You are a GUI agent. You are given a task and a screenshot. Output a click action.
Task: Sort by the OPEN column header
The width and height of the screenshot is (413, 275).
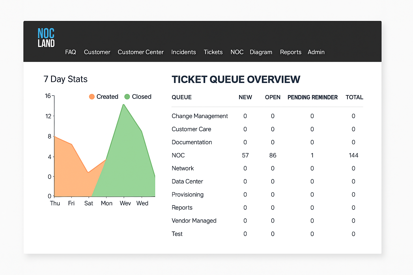point(273,97)
